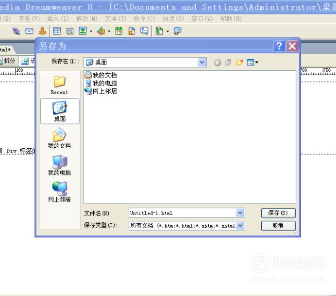Close the 另存为 dialog

[292, 46]
